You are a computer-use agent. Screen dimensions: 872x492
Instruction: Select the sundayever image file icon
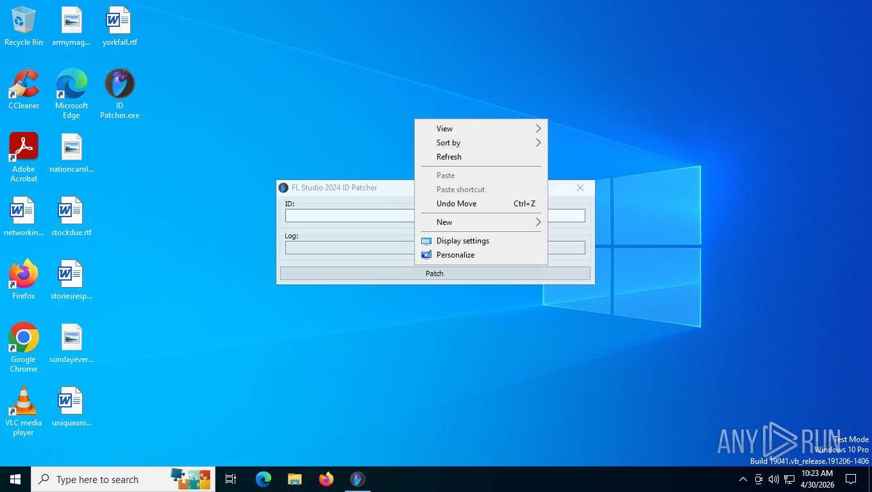coord(71,343)
